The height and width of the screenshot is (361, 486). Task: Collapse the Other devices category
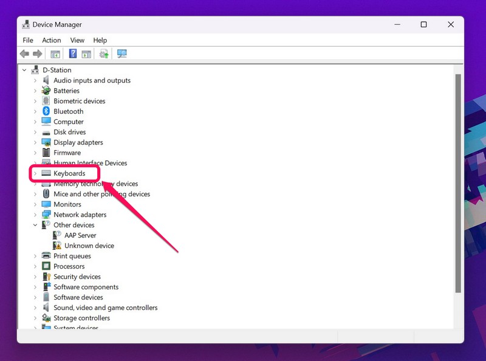(35, 225)
